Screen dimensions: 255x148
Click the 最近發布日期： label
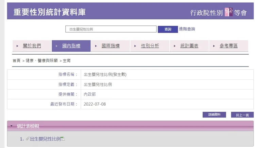(x=64, y=104)
